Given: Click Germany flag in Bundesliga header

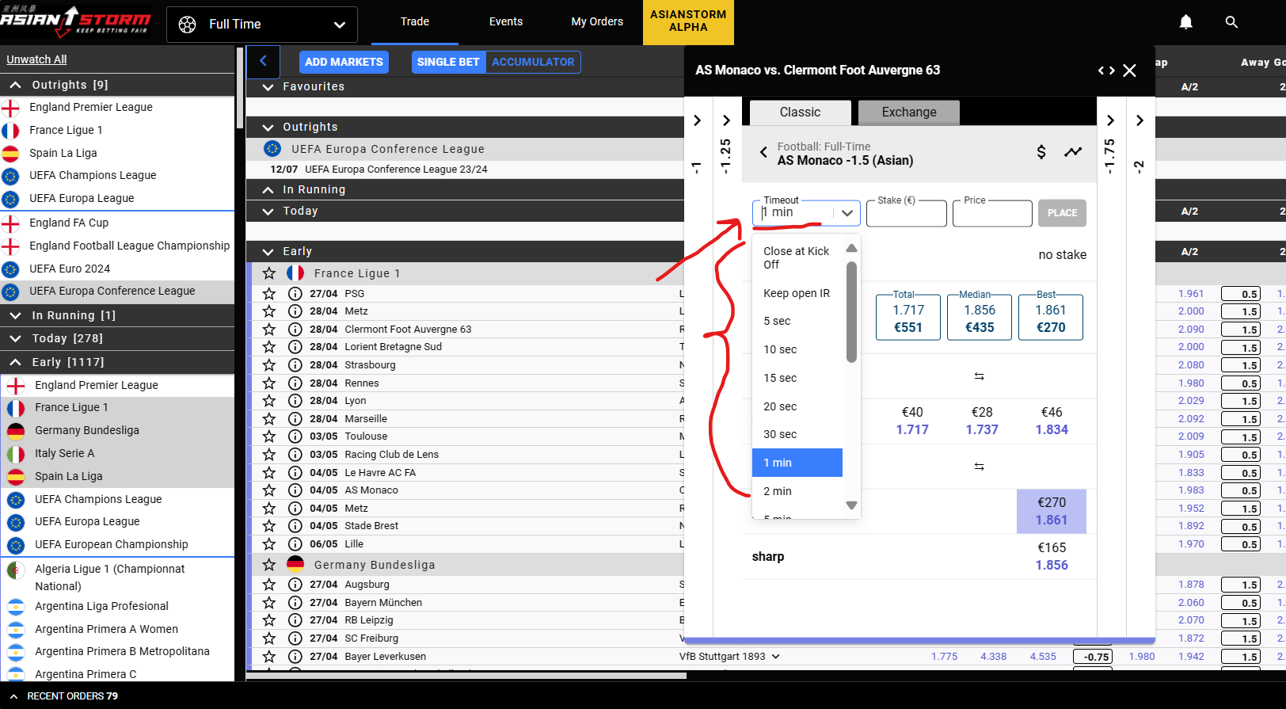Looking at the screenshot, I should 295,564.
